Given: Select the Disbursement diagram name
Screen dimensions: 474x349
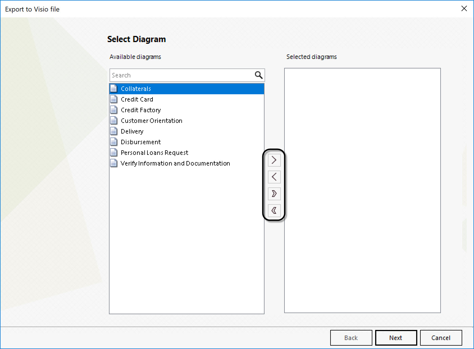Looking at the screenshot, I should 141,142.
